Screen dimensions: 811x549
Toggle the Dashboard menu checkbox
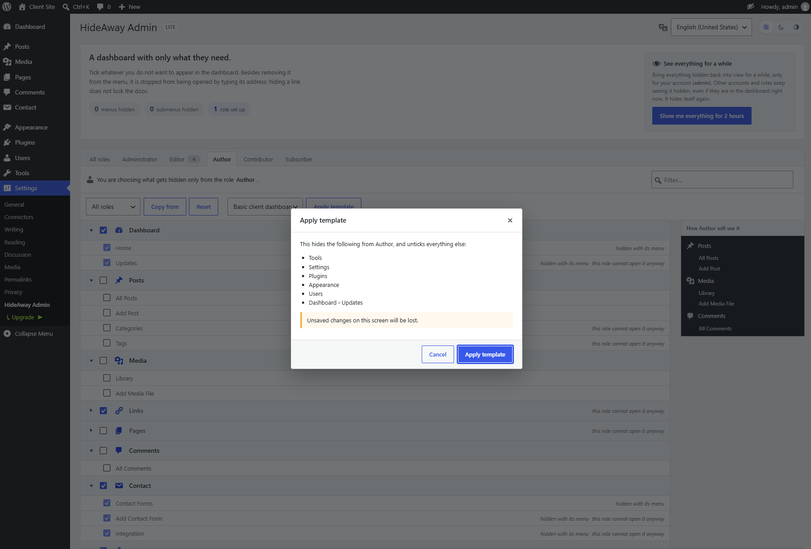(103, 230)
